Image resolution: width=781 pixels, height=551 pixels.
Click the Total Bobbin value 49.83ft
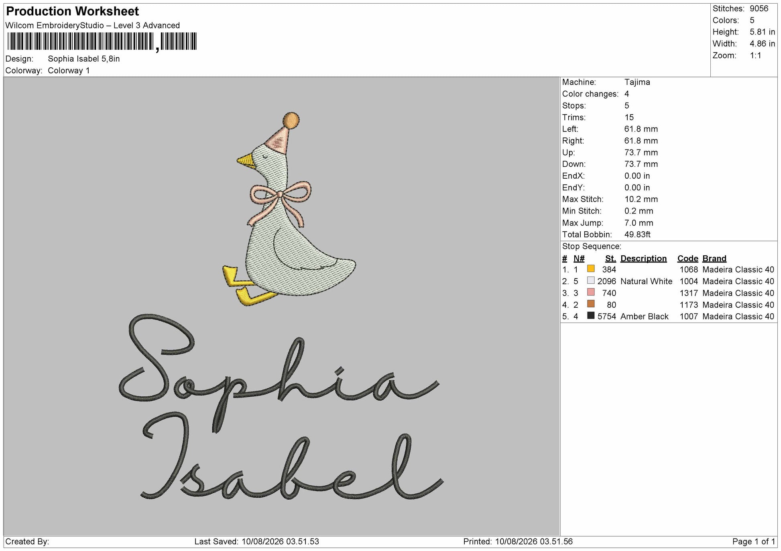[x=638, y=234]
